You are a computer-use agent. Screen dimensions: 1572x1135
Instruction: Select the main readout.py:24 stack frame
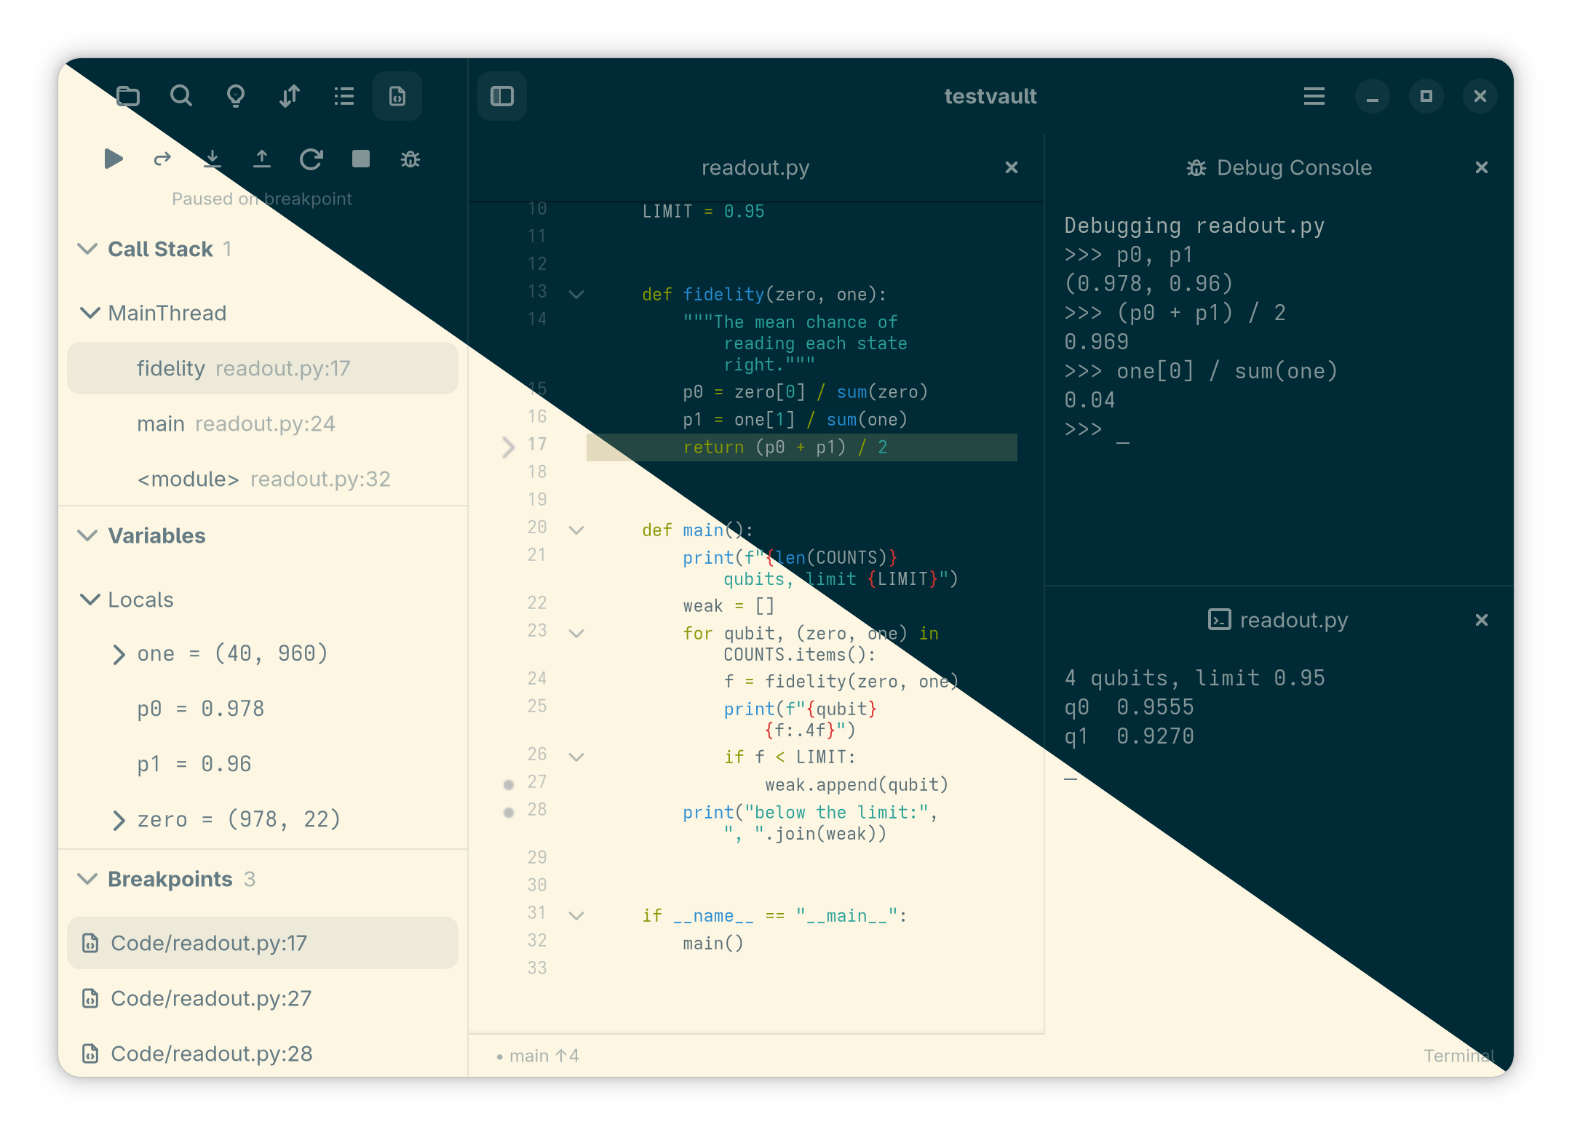263,423
